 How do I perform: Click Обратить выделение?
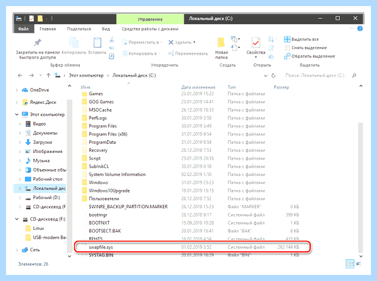pyautogui.click(x=309, y=56)
